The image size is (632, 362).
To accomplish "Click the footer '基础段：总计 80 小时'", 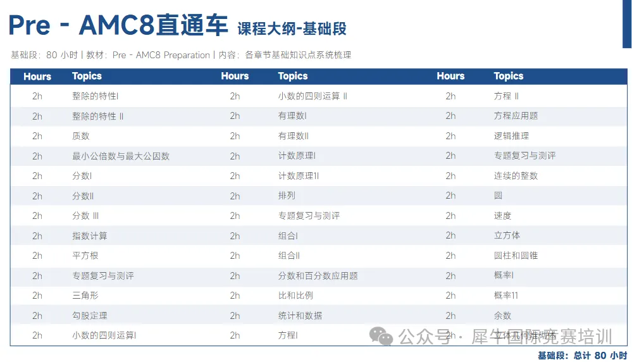I will click(583, 355).
